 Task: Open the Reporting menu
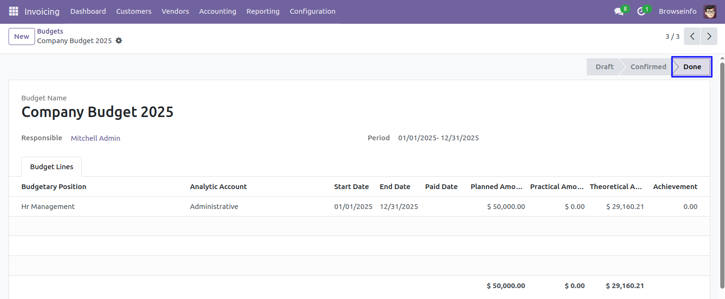point(263,11)
